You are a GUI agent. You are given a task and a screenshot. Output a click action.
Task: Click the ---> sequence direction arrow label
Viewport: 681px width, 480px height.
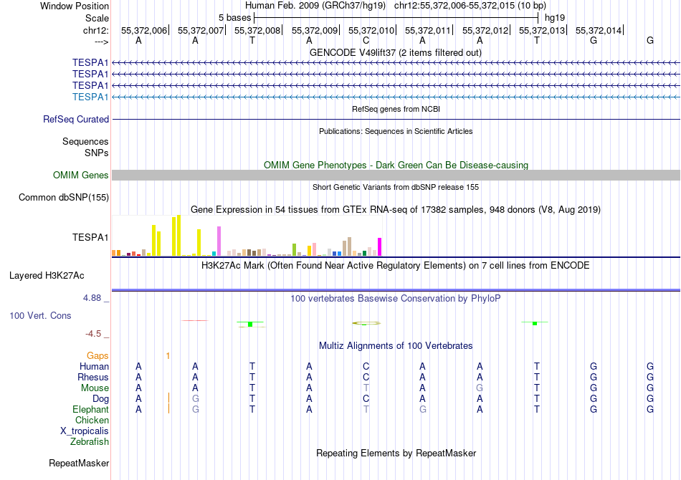[101, 42]
